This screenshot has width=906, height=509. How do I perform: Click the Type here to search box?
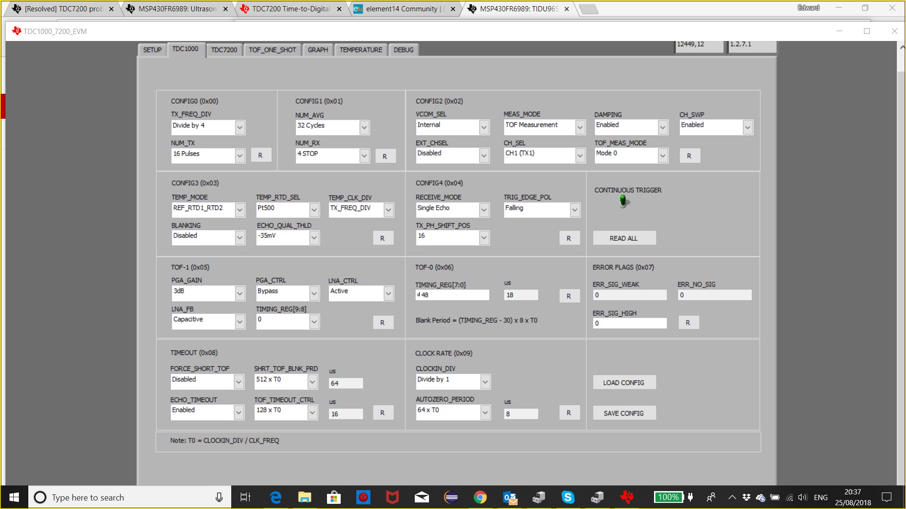click(x=130, y=497)
